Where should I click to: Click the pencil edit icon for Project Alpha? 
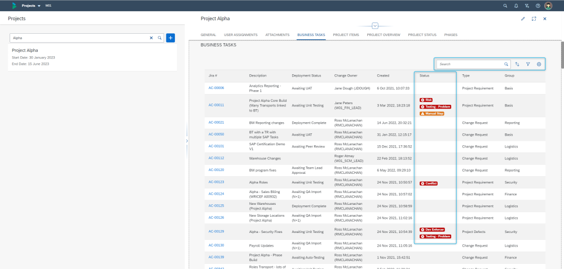523,19
